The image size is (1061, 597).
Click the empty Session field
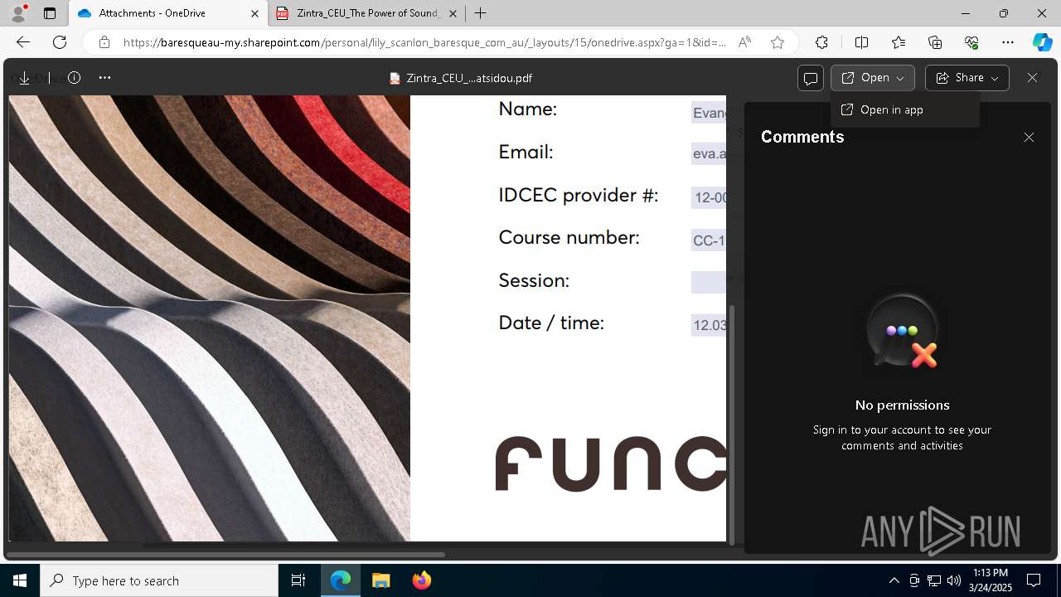[x=709, y=282]
